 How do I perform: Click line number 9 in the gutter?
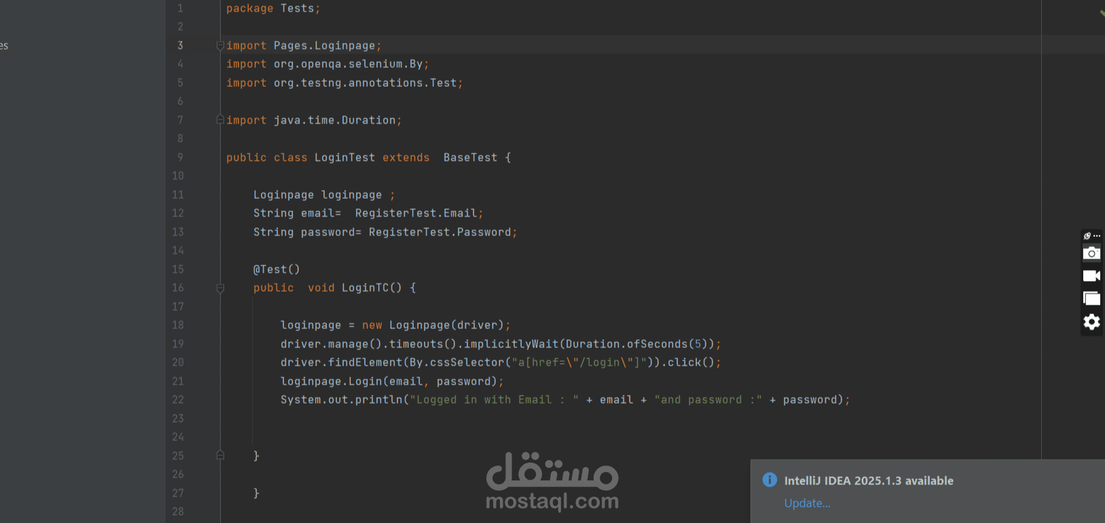180,157
